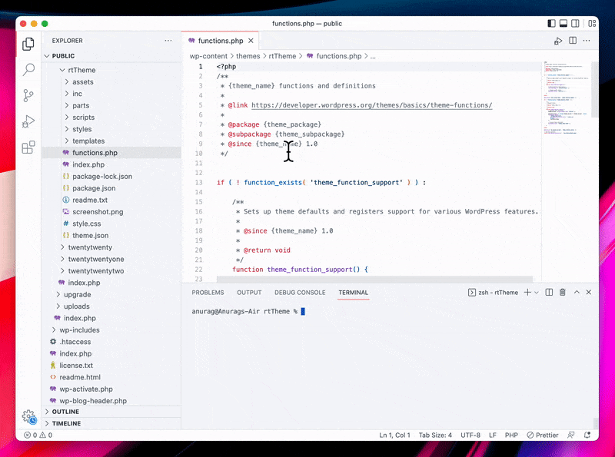
Task: Switch to the PROBLEMS panel tab
Action: pyautogui.click(x=208, y=293)
